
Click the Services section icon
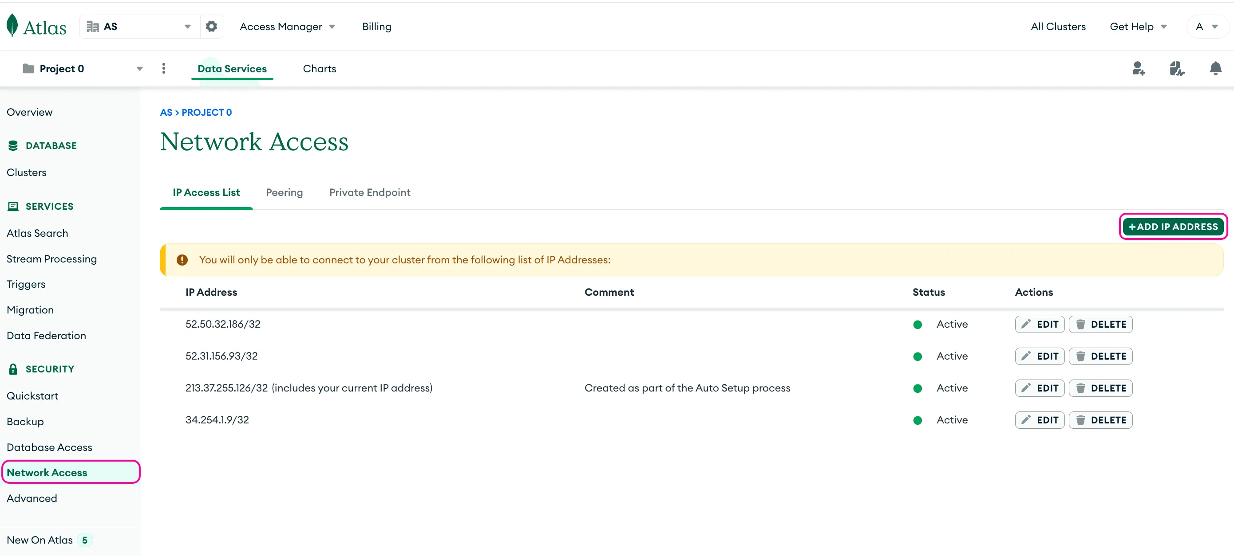tap(13, 206)
